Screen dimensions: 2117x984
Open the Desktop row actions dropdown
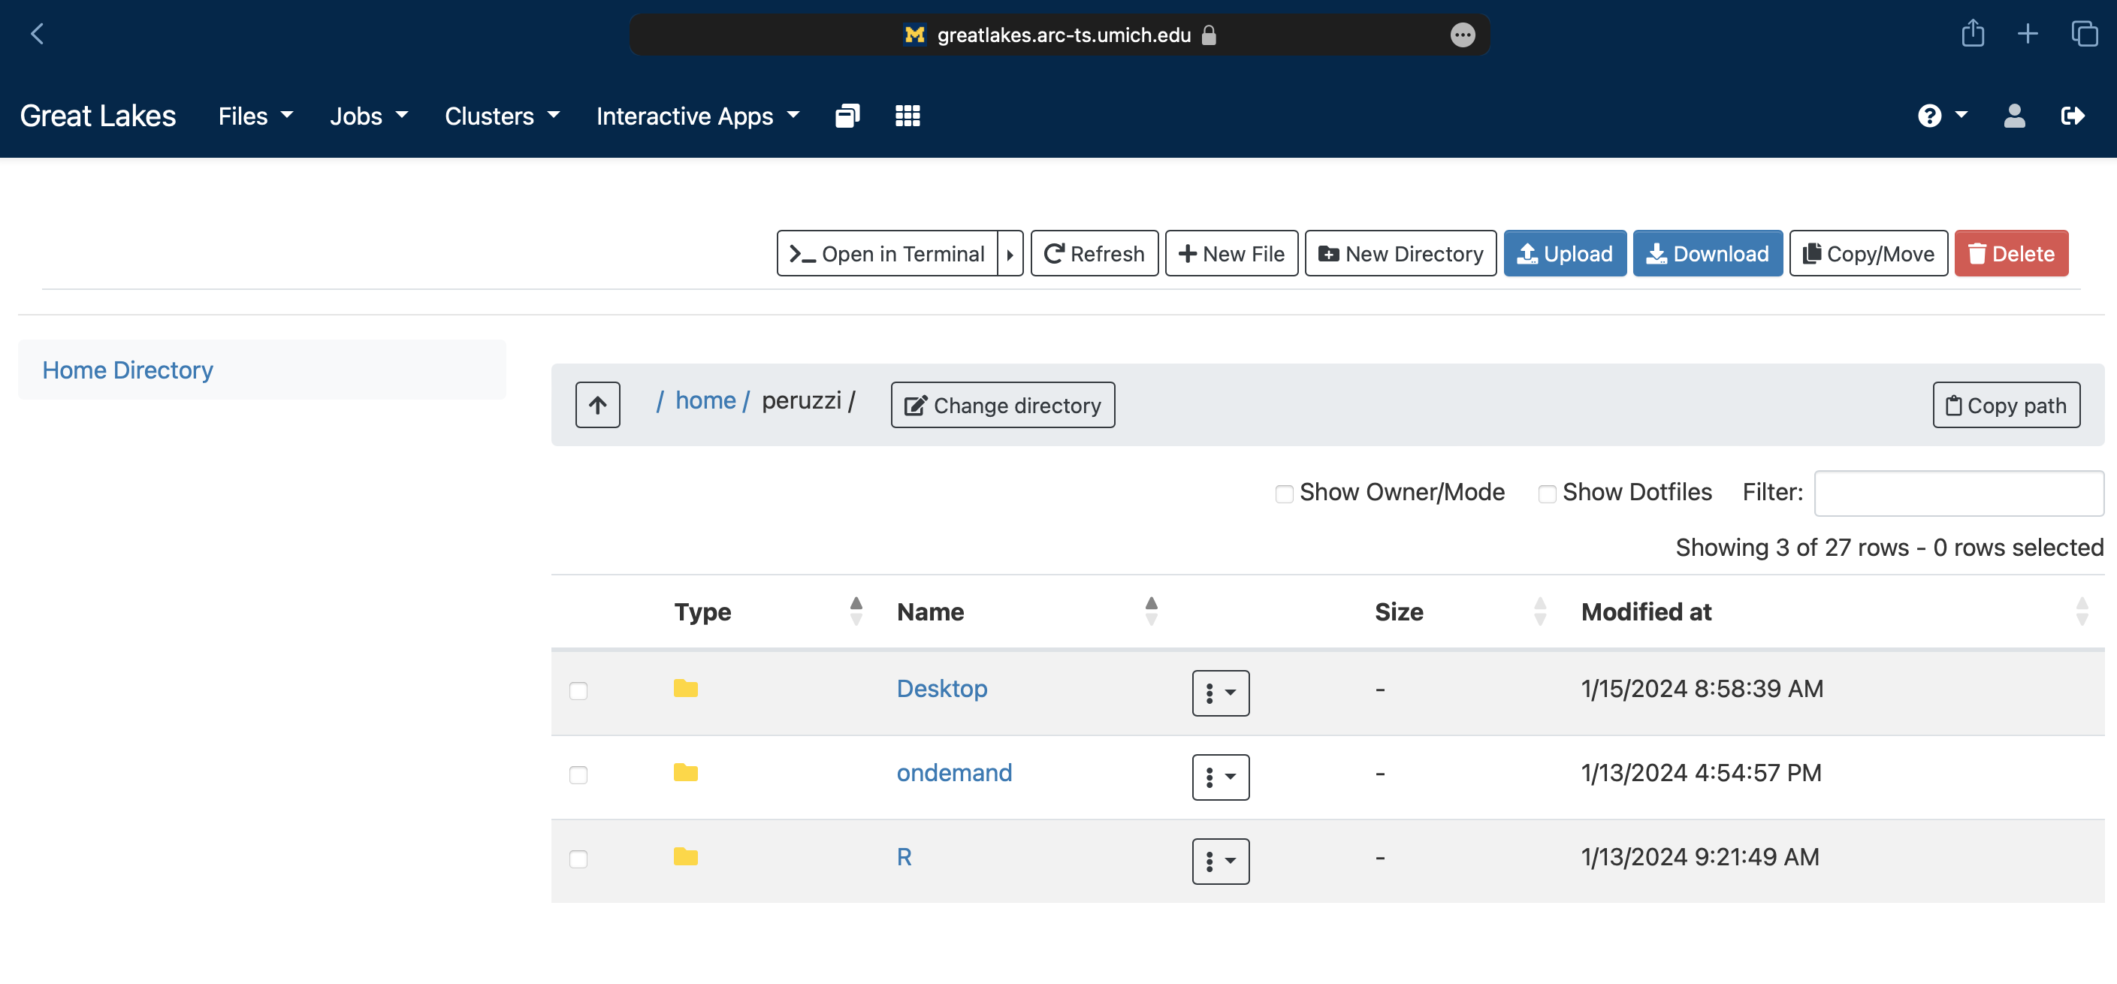[1221, 693]
